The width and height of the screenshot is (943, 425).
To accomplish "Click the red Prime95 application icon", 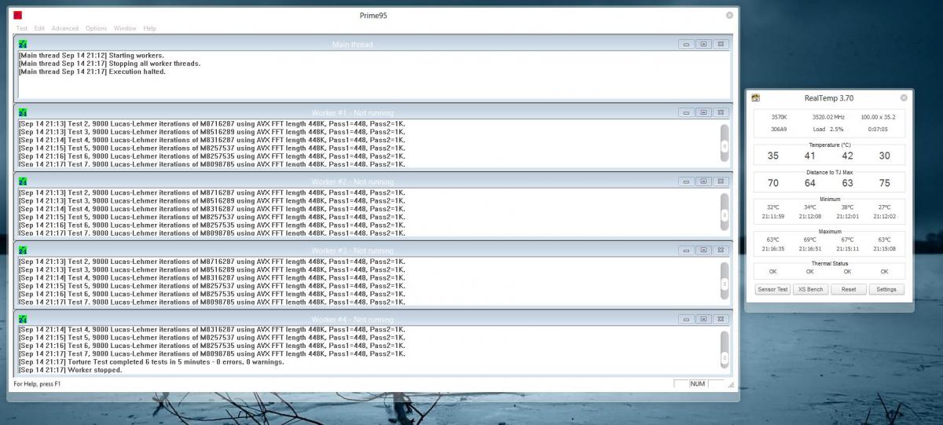I will pos(18,16).
